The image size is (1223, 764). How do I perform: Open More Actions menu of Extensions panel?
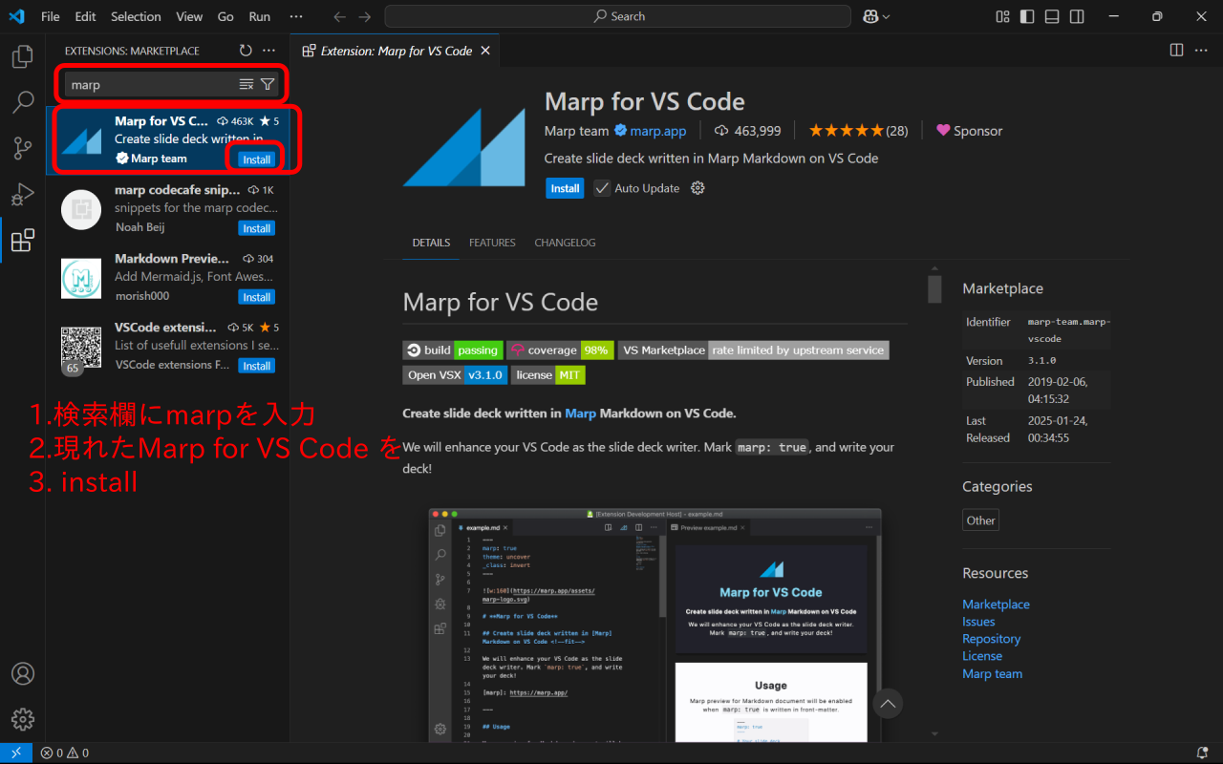click(268, 50)
